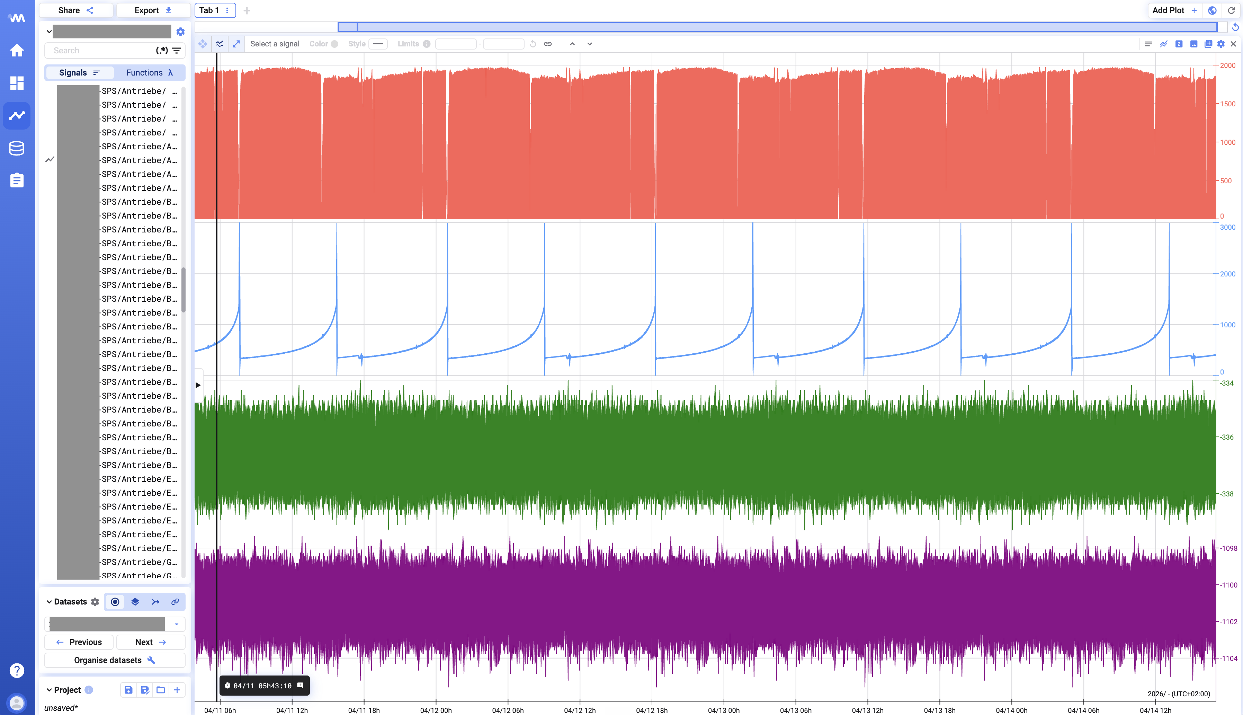Select layered datasets mode icon
This screenshot has width=1243, height=715.
tap(135, 602)
